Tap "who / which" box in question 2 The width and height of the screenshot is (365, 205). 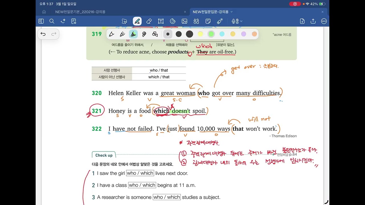click(x=142, y=185)
